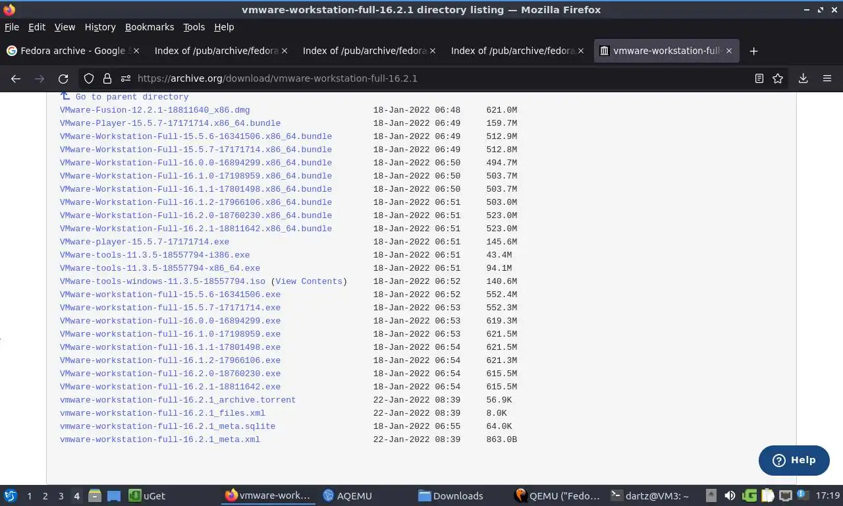
Task: Click the parent directory arrow icon
Action: coord(65,96)
